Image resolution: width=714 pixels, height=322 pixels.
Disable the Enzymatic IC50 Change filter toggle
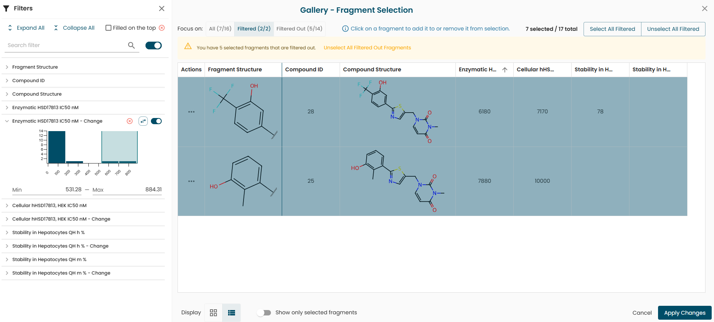point(156,121)
